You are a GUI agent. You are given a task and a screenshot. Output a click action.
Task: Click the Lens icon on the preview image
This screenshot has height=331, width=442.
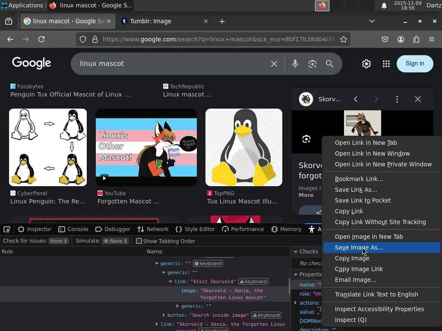[306, 139]
